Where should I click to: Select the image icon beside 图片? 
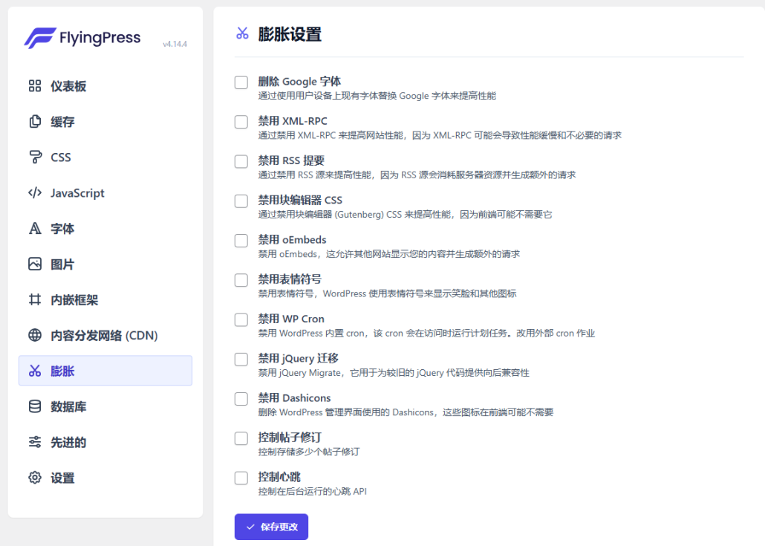(x=34, y=264)
